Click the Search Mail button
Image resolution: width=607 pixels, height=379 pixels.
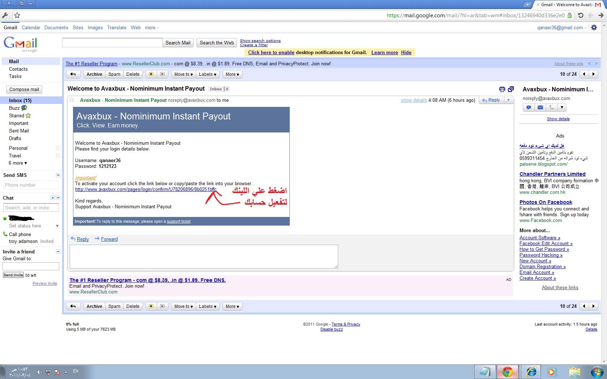pyautogui.click(x=178, y=43)
